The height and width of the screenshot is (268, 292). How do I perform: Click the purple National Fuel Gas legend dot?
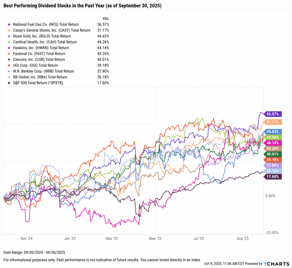10,25
